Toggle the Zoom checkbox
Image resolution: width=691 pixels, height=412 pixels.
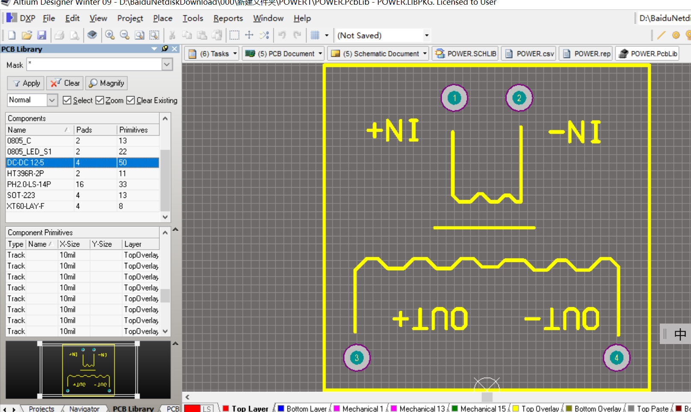(100, 100)
